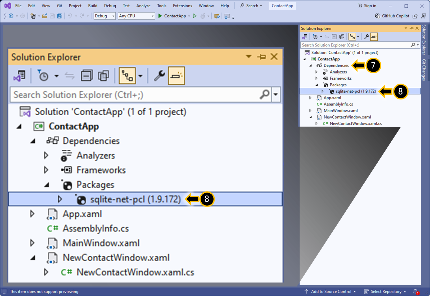Click the Hot Reload flame icon
The width and height of the screenshot is (430, 296).
203,16
